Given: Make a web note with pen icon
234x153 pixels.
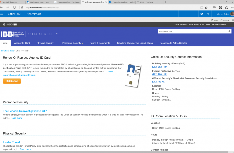Looking at the screenshot, I should [220, 7].
